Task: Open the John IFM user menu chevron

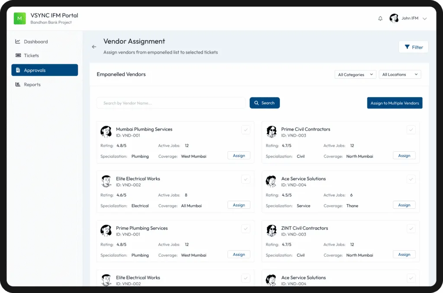Action: coord(424,19)
